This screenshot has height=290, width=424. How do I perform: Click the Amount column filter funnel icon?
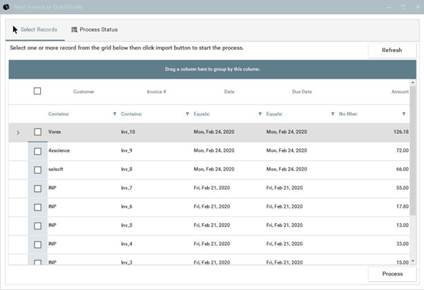404,114
